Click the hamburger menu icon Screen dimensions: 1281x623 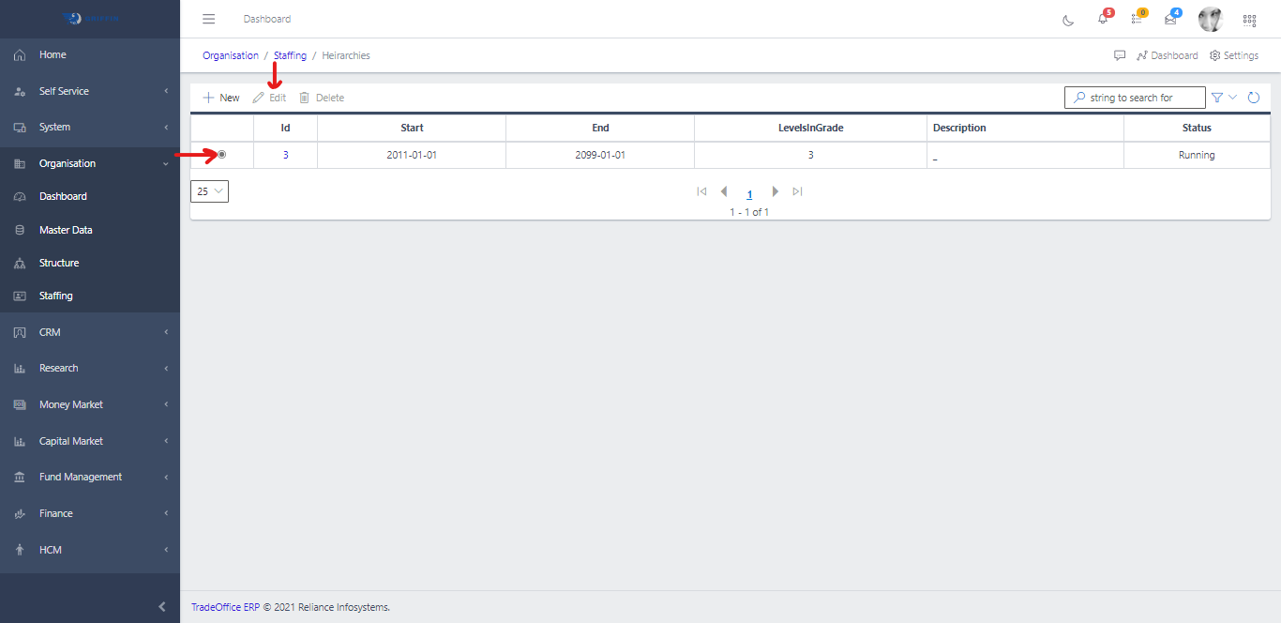209,19
